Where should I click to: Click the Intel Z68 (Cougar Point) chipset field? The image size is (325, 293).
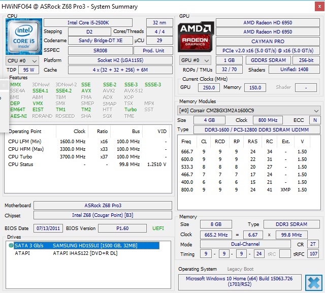(x=103, y=215)
